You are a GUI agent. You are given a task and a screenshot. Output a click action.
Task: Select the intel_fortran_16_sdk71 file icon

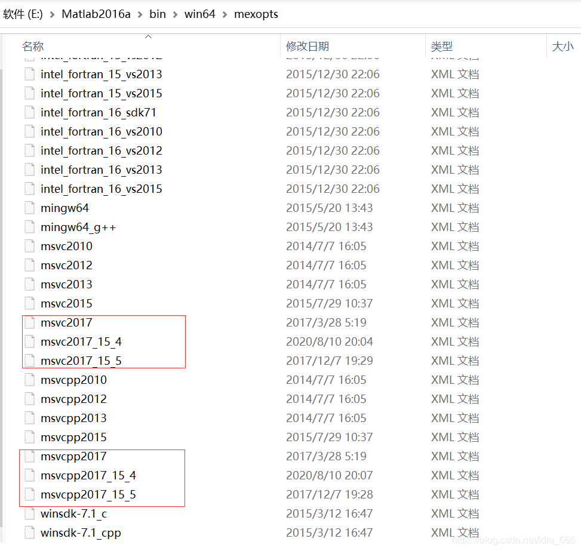[x=30, y=113]
